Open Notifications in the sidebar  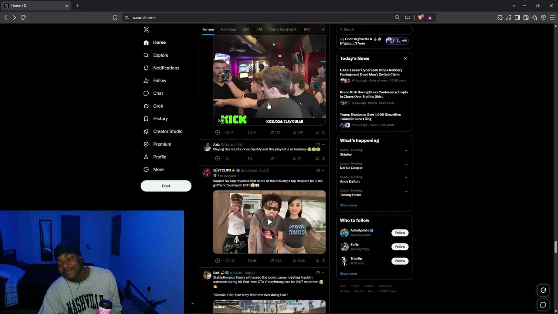tap(161, 68)
